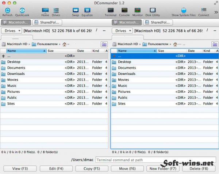Click the terminal command input field
This screenshot has width=219, height=174.
point(156,160)
